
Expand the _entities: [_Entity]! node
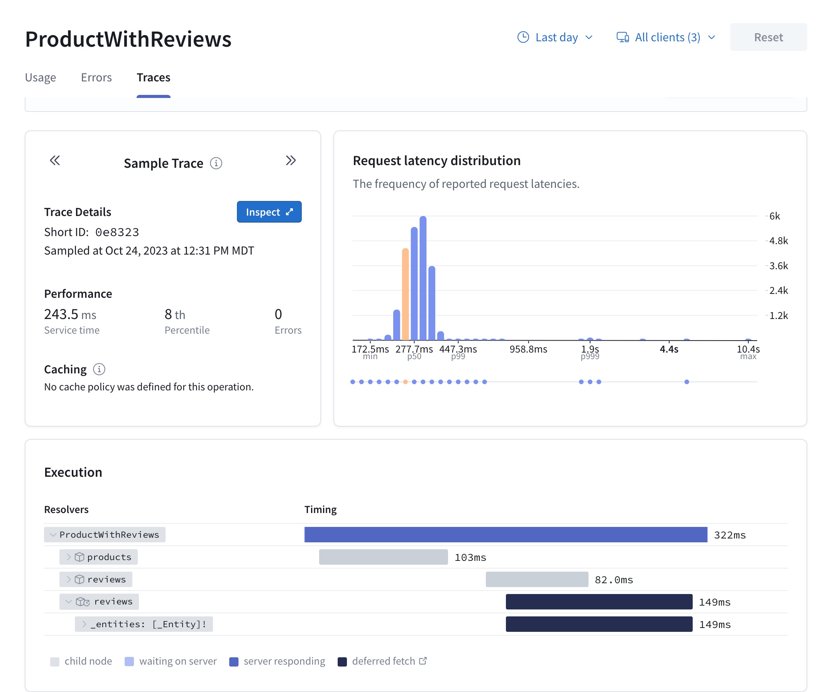click(84, 624)
